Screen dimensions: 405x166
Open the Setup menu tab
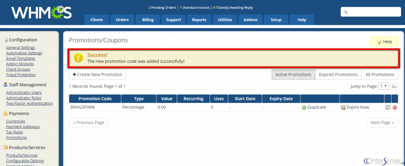pyautogui.click(x=276, y=20)
